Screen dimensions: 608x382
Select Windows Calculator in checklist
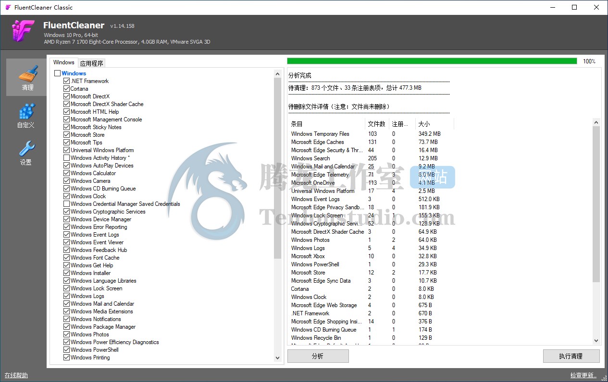93,173
